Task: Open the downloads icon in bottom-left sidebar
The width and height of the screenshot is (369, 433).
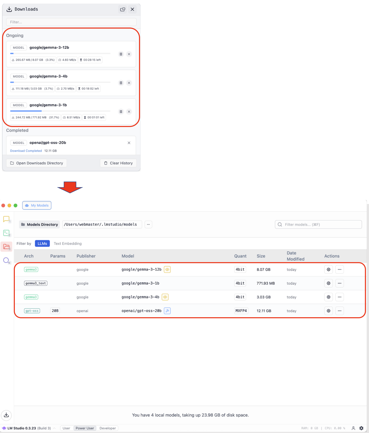Action: (x=6, y=415)
